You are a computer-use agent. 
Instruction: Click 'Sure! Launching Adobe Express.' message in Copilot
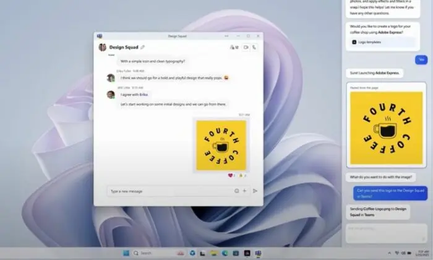coord(374,73)
